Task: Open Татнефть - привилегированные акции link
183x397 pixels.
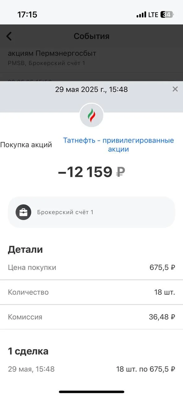Action: (119, 145)
